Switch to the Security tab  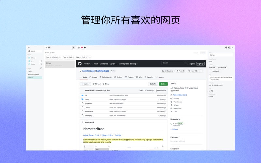click(149, 77)
